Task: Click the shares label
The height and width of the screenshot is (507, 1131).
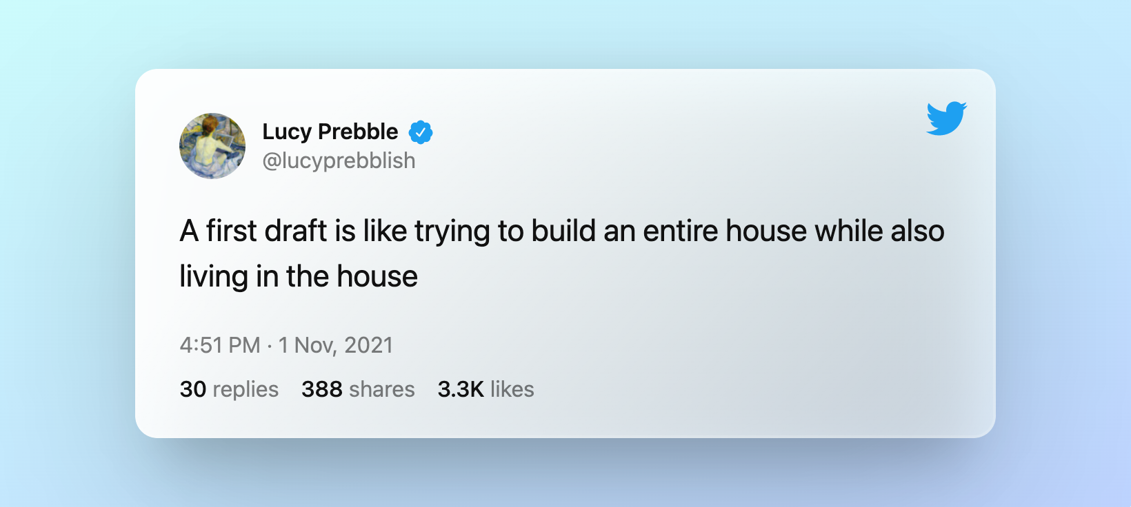Action: pos(382,389)
